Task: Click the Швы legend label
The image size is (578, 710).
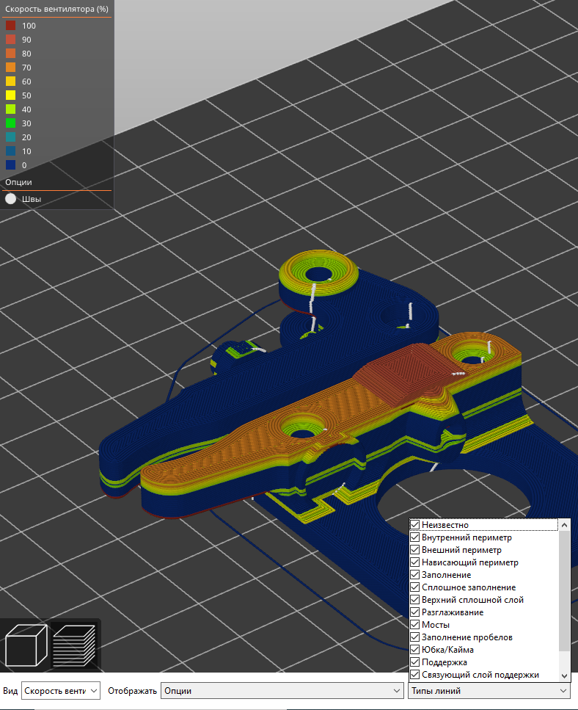Action: (32, 198)
